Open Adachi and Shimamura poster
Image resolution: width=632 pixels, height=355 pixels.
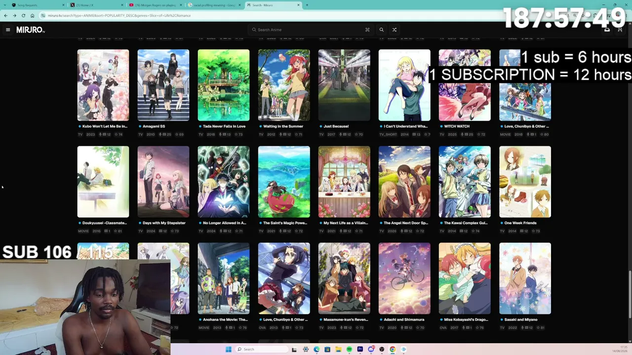click(x=404, y=278)
